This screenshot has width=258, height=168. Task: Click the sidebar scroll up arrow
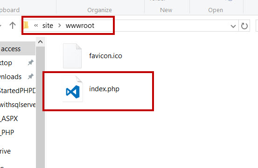click(x=40, y=42)
